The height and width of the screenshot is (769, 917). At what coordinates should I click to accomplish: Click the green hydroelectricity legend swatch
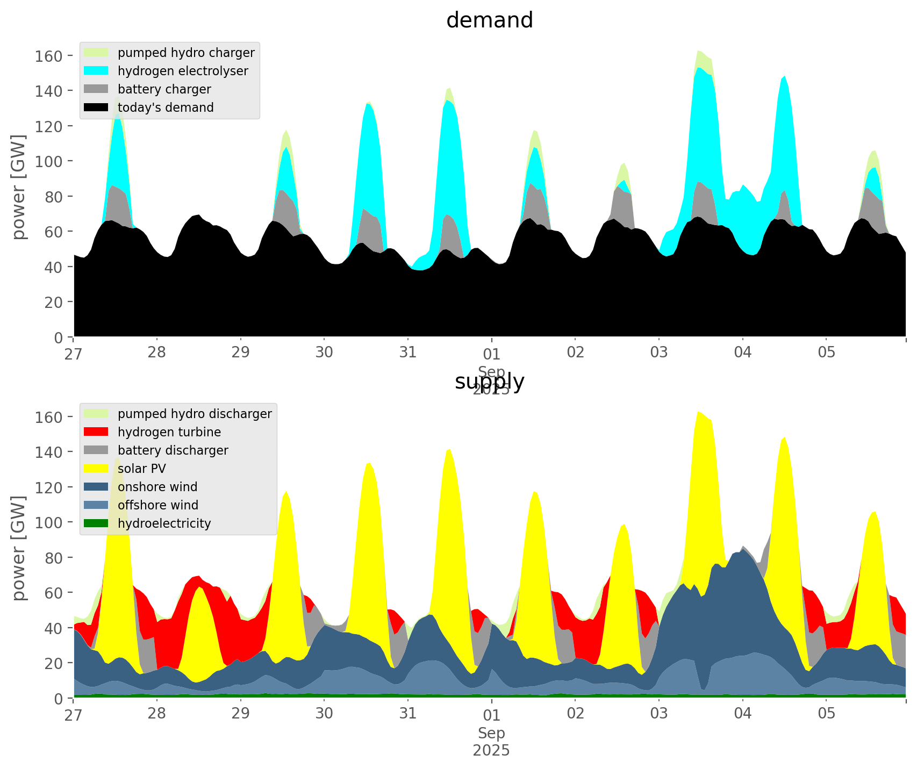coord(96,523)
